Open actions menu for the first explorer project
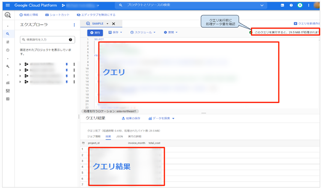321x188 pixels. pos(74,64)
